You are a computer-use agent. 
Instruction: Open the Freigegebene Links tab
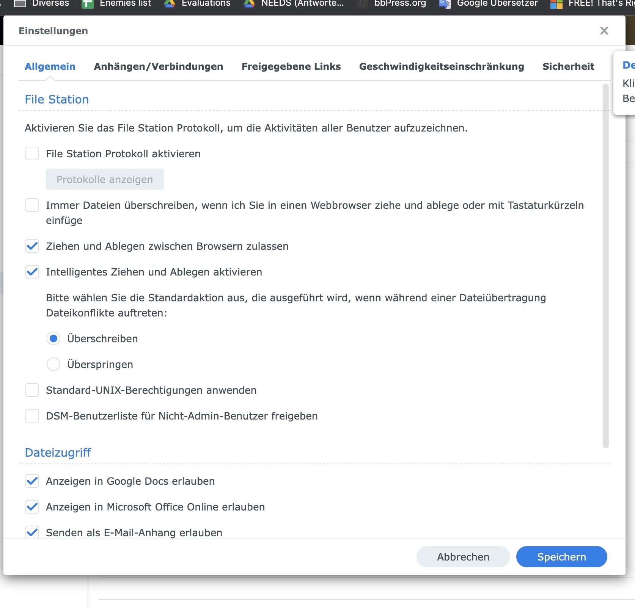click(291, 66)
